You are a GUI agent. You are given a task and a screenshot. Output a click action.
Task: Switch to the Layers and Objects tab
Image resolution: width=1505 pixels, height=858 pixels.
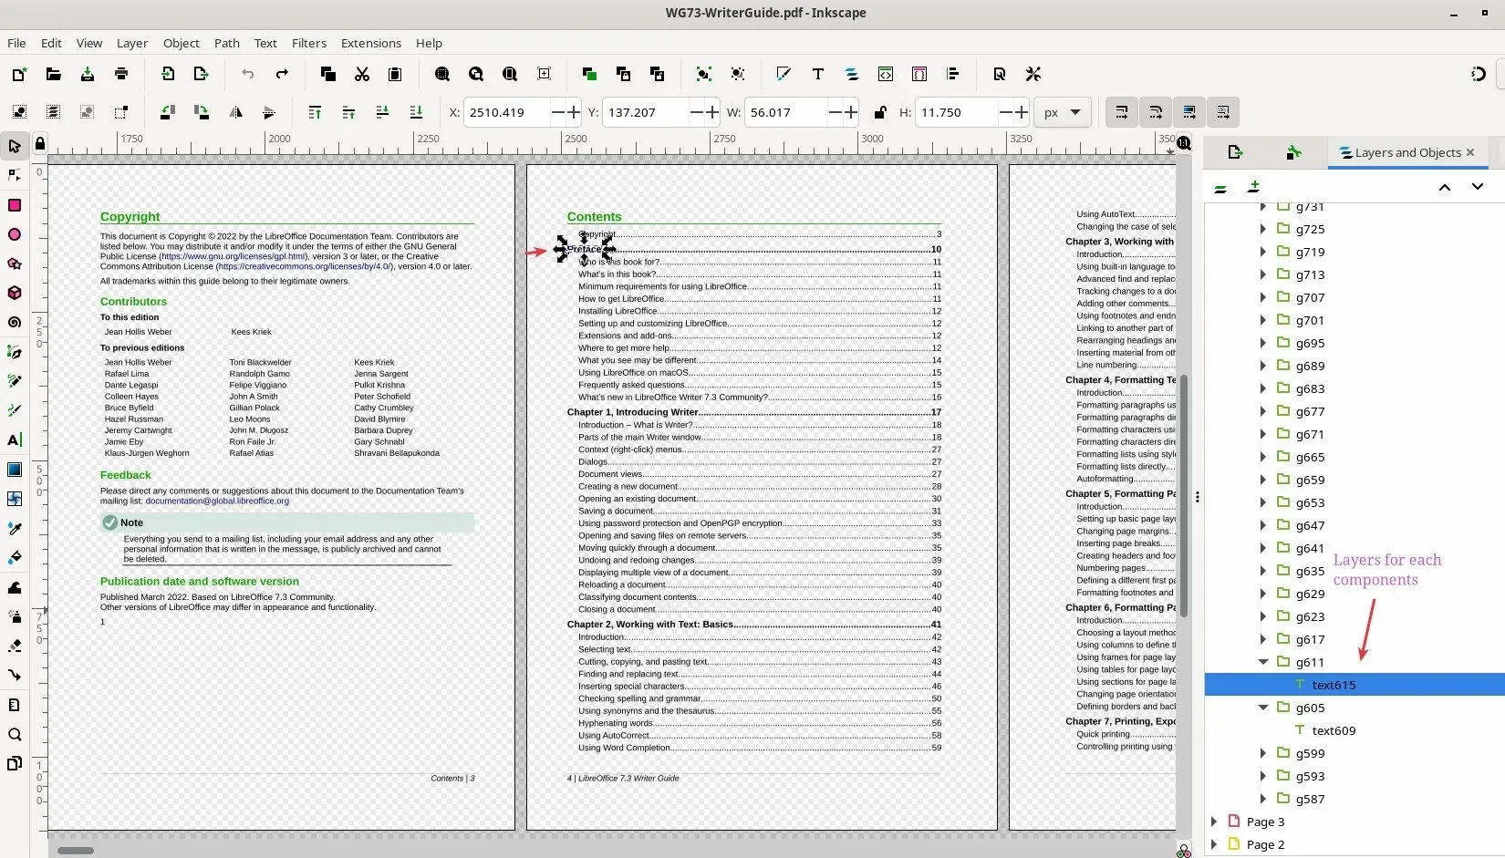pyautogui.click(x=1406, y=152)
